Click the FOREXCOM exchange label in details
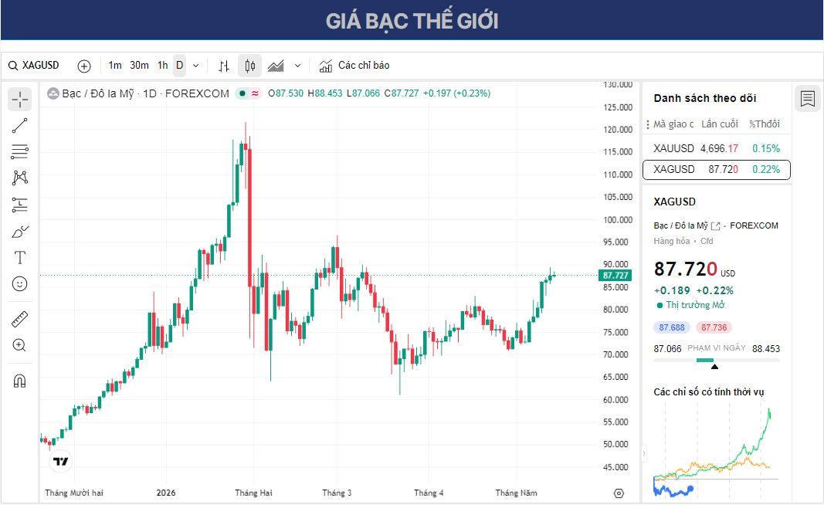This screenshot has width=824, height=505. [x=754, y=226]
